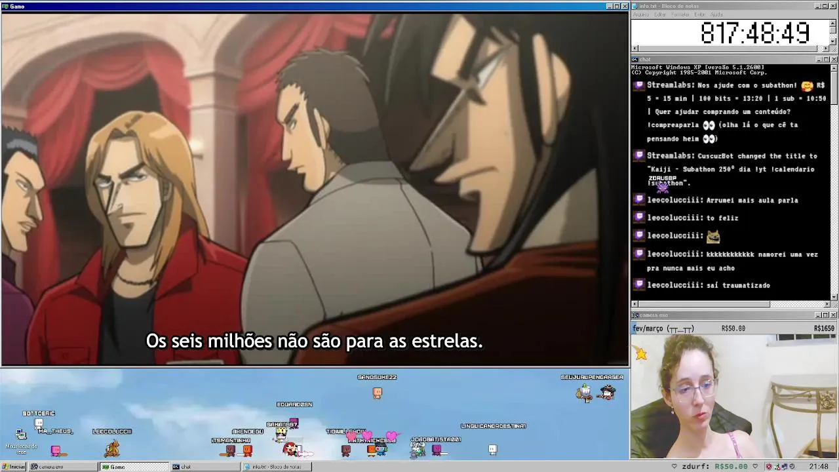Click the Notepad horizontal scroll right arrow
The image size is (839, 472).
tap(826, 49)
